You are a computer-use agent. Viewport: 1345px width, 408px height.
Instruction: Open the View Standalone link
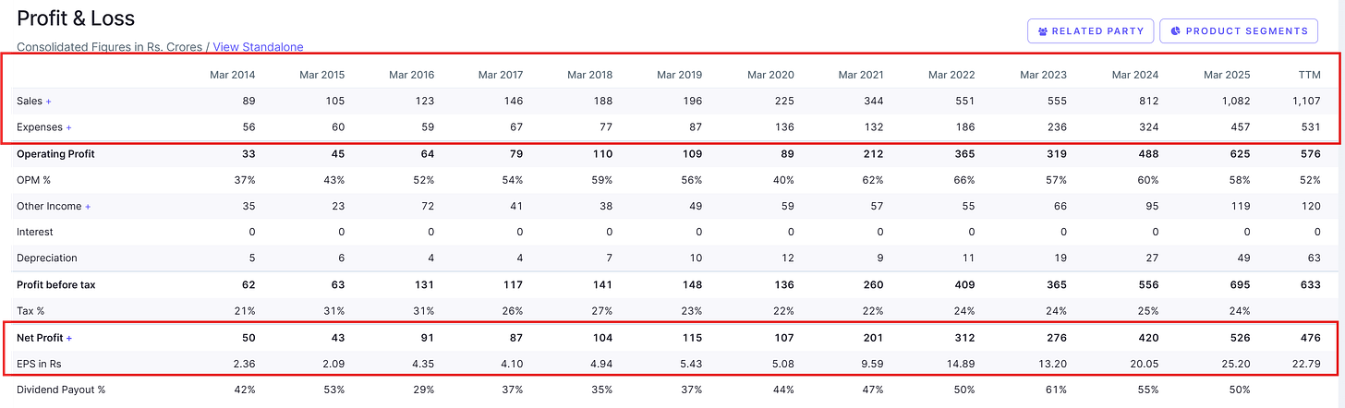click(258, 47)
